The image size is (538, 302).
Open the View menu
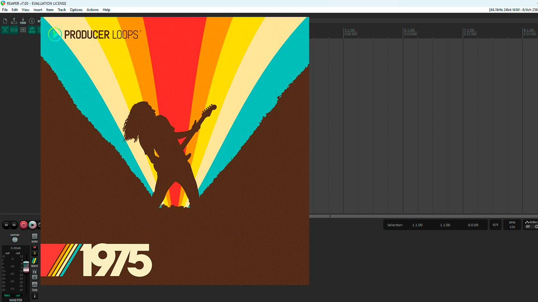(26, 10)
